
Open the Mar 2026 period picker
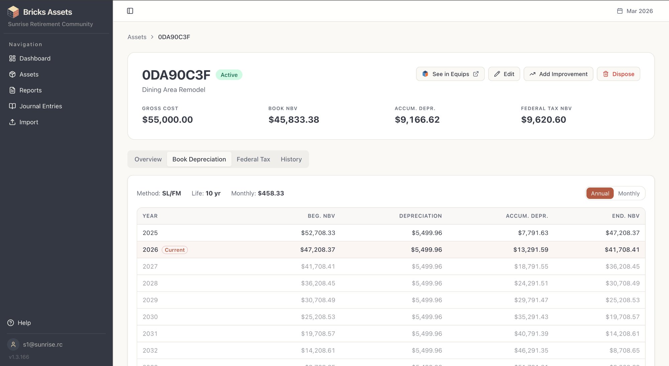(635, 11)
